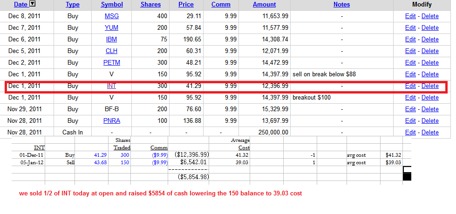Open the PETM symbol link
This screenshot has width=456, height=214.
click(112, 63)
